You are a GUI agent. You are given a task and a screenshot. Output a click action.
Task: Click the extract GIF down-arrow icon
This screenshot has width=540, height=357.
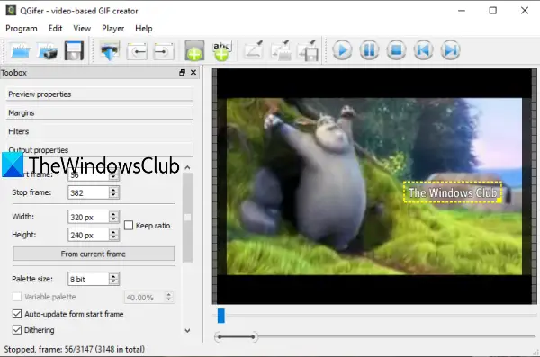coord(110,50)
